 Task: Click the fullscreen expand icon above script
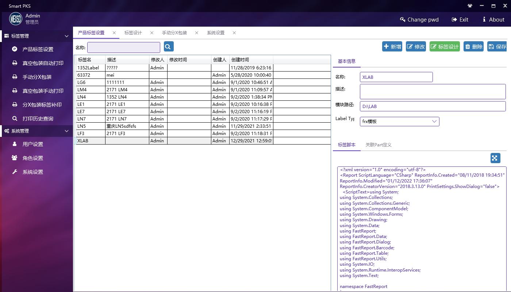pyautogui.click(x=495, y=158)
